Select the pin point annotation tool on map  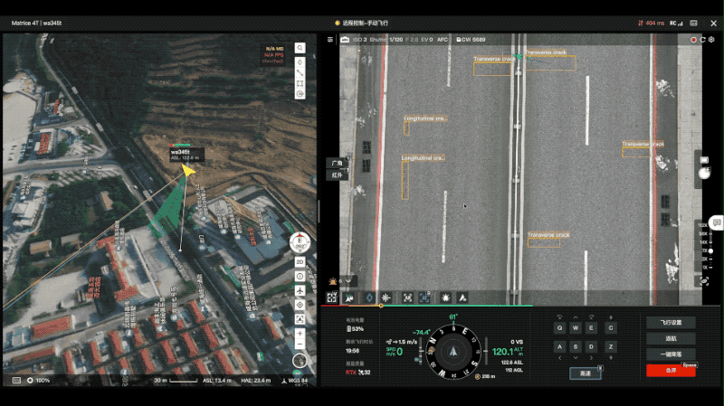tap(300, 62)
